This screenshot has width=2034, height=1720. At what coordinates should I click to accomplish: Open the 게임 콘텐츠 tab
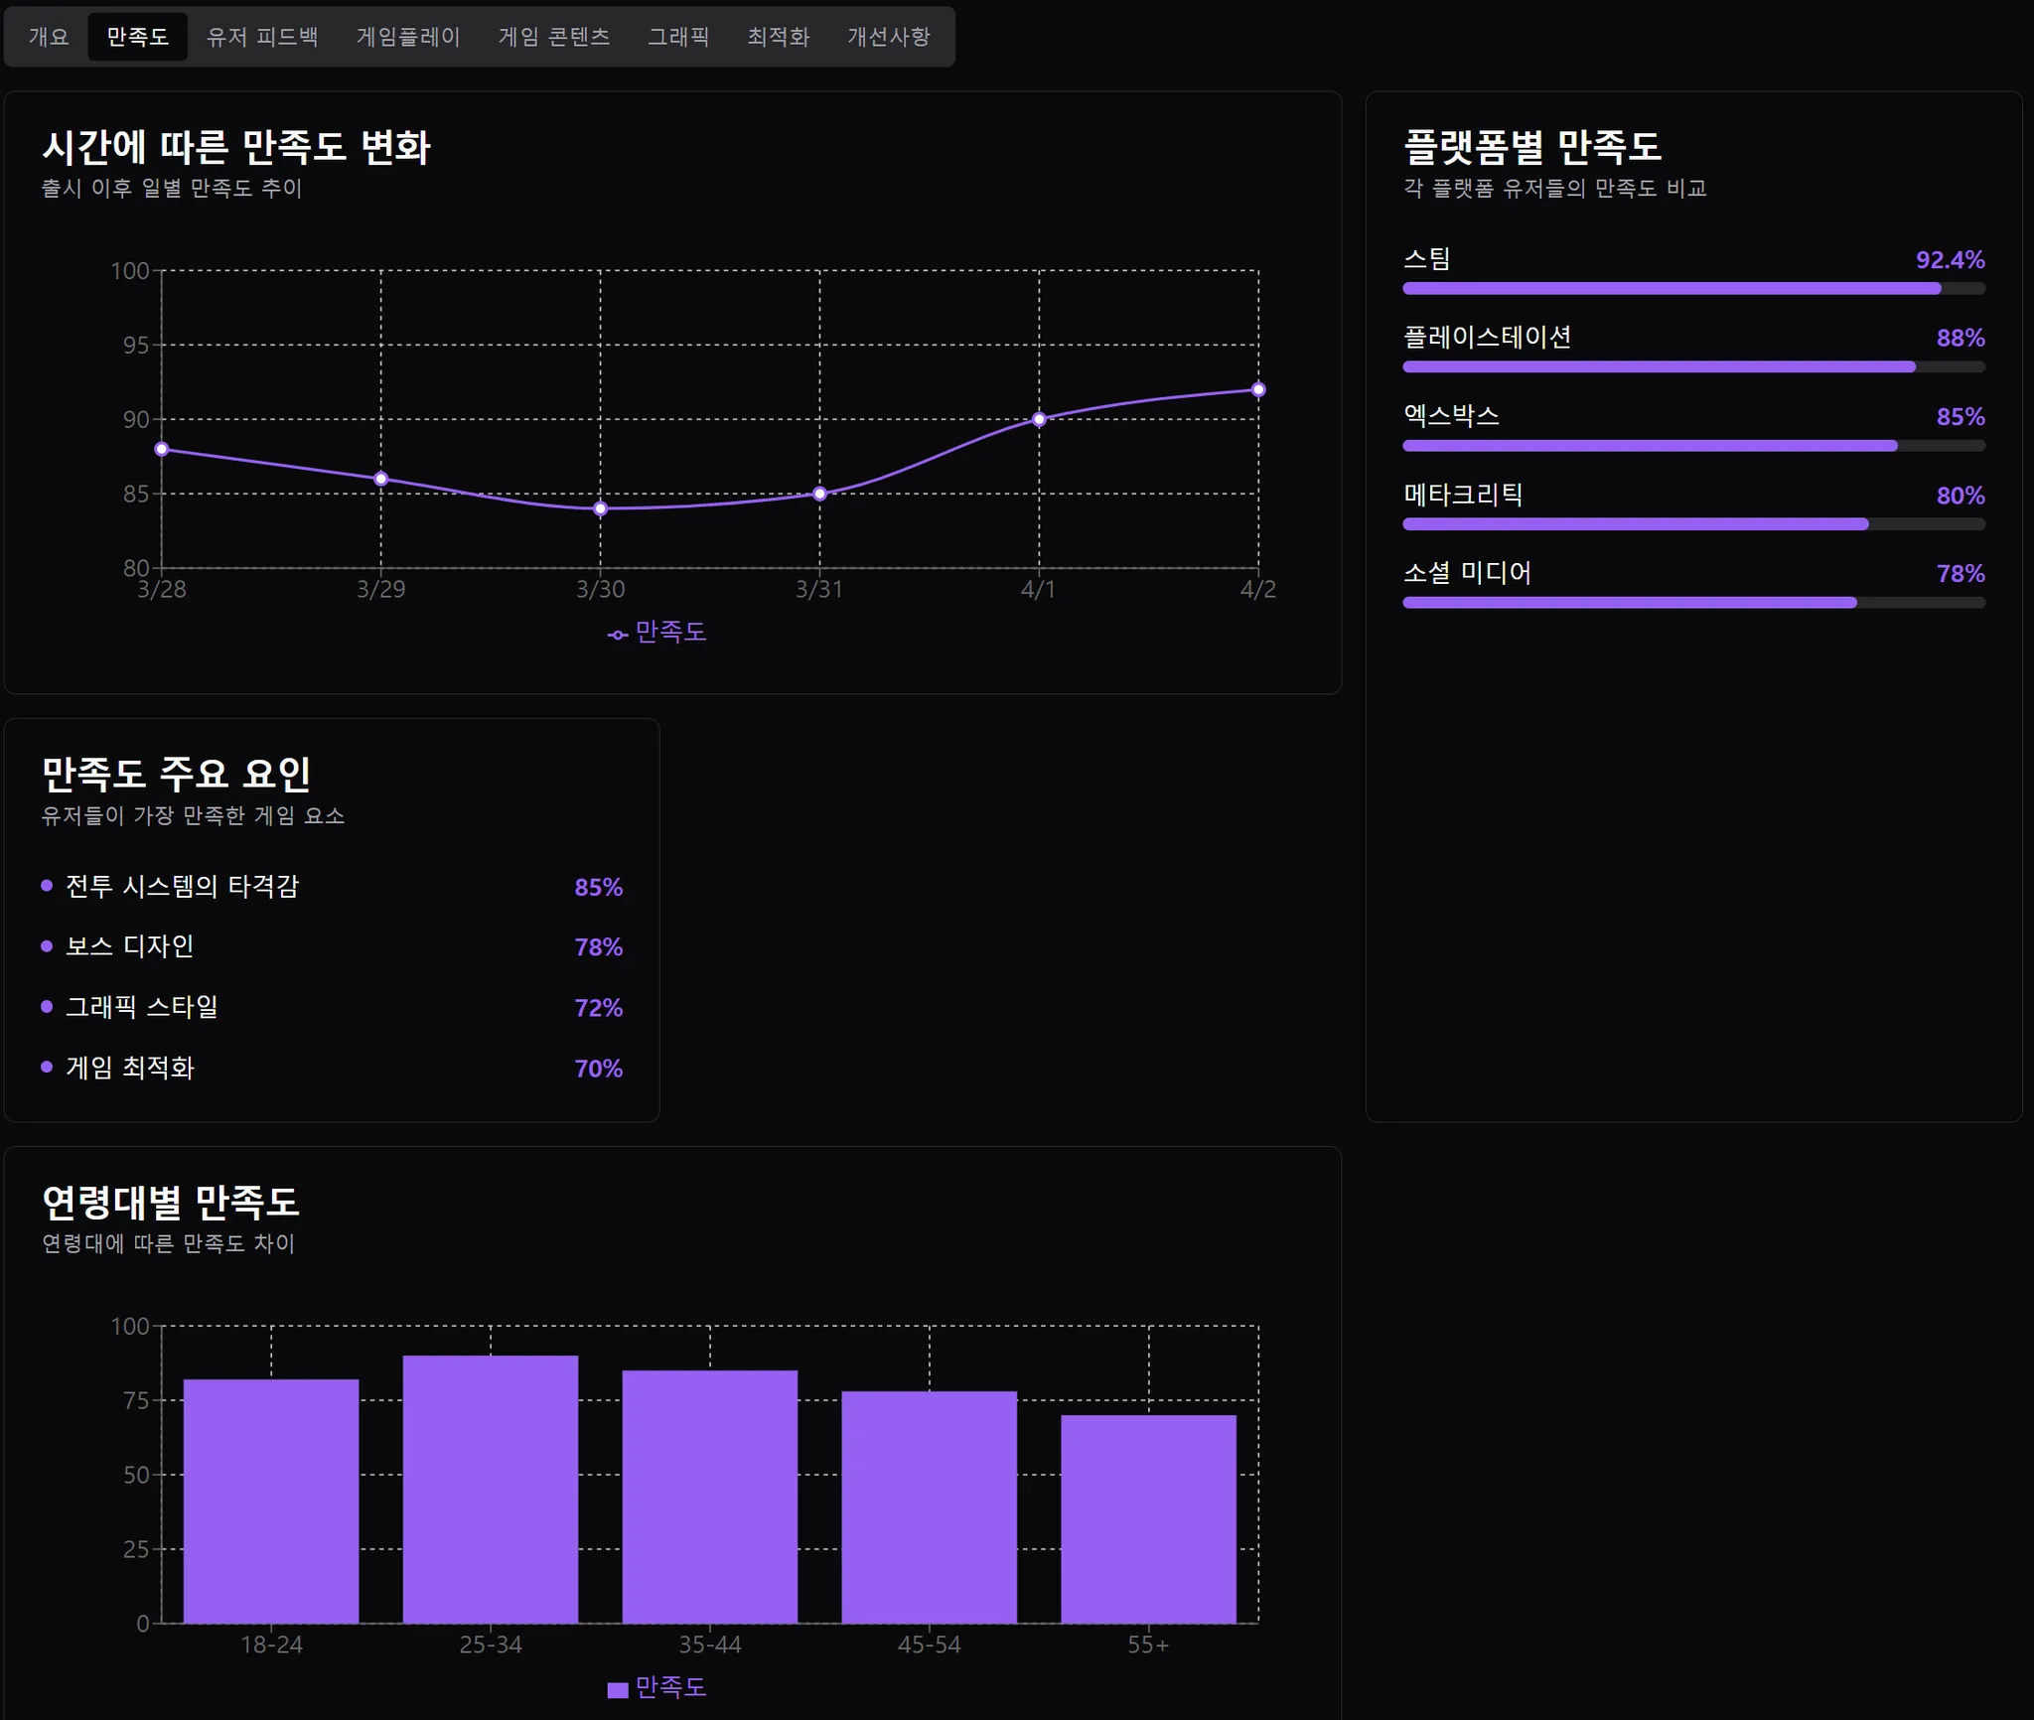coord(553,37)
